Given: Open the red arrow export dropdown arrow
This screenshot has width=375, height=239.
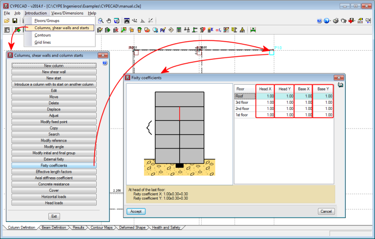Looking at the screenshot, I should 354,21.
